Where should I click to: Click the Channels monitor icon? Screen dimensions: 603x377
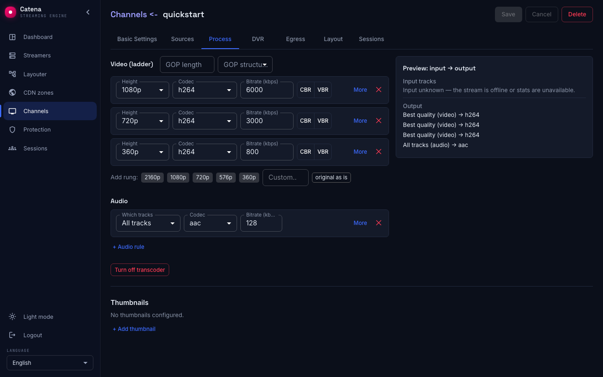click(13, 111)
